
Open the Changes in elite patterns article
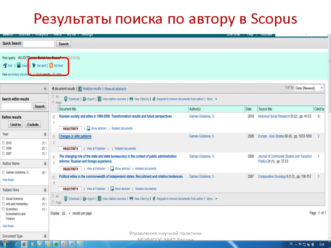click(x=75, y=136)
